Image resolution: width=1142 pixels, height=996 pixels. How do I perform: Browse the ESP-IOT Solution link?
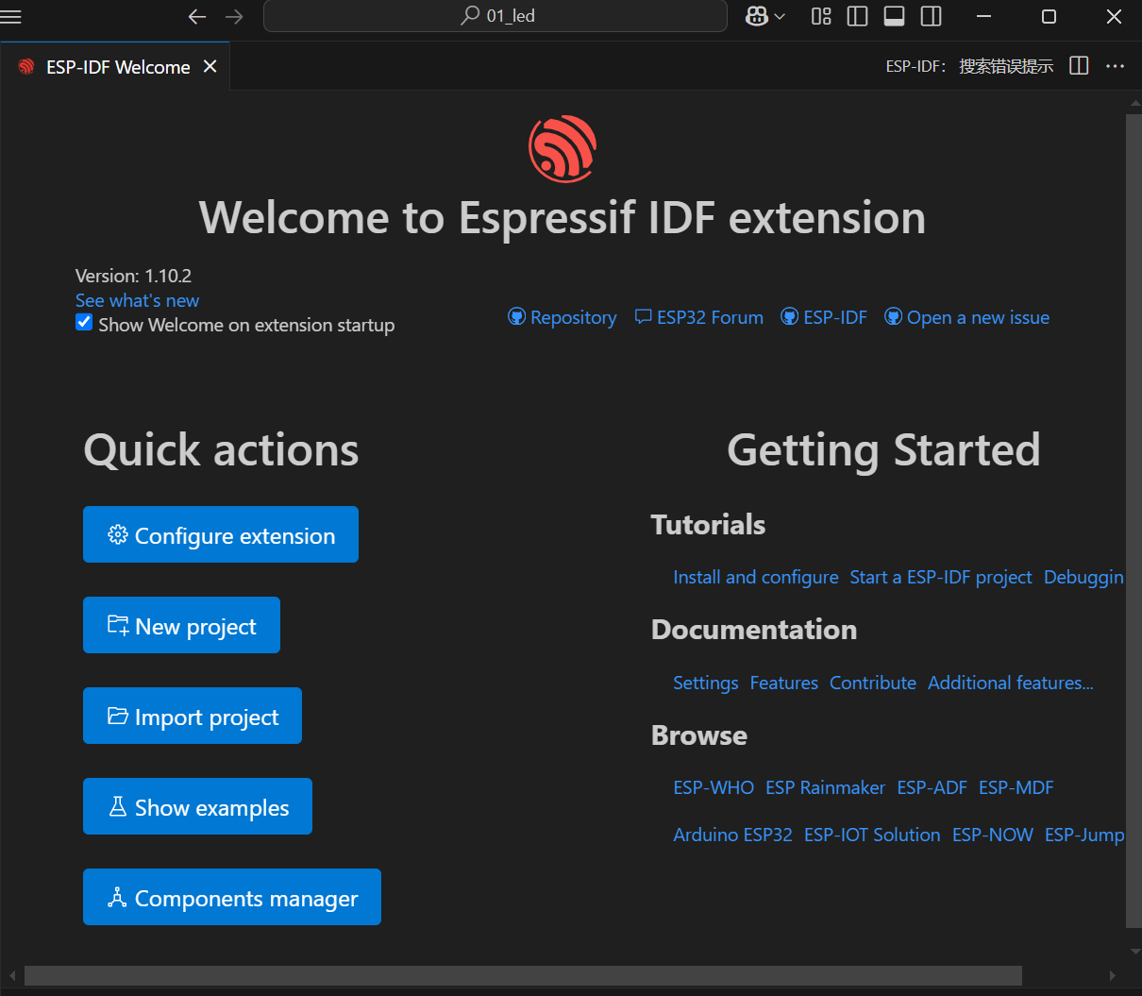872,835
